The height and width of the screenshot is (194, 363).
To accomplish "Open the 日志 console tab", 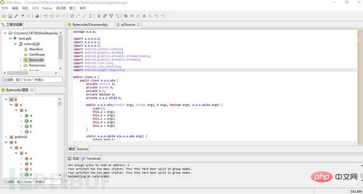I will (73, 158).
